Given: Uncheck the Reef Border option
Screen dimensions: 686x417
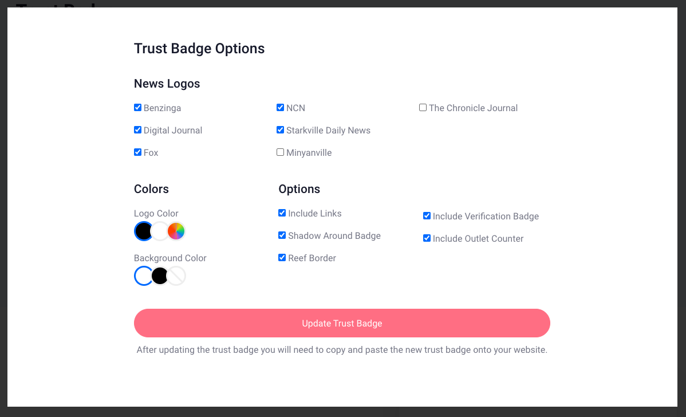Looking at the screenshot, I should [282, 258].
